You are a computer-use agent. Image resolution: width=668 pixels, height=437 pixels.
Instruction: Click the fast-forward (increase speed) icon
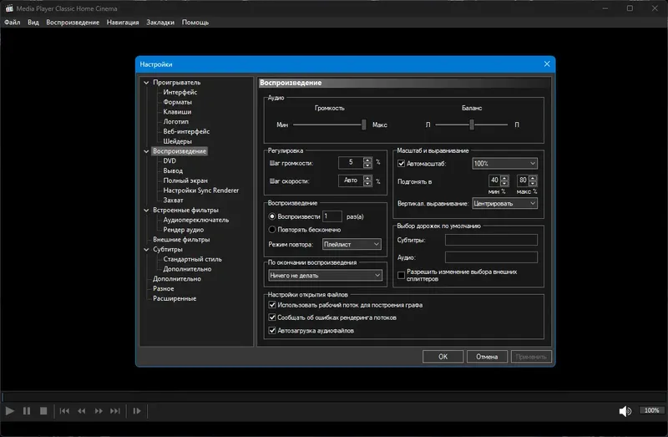[99, 411]
